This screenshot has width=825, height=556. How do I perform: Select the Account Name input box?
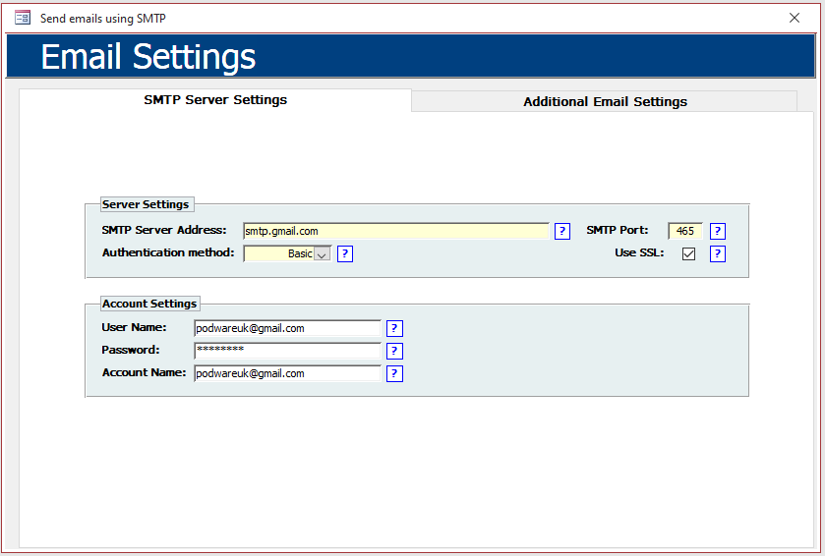pyautogui.click(x=286, y=373)
